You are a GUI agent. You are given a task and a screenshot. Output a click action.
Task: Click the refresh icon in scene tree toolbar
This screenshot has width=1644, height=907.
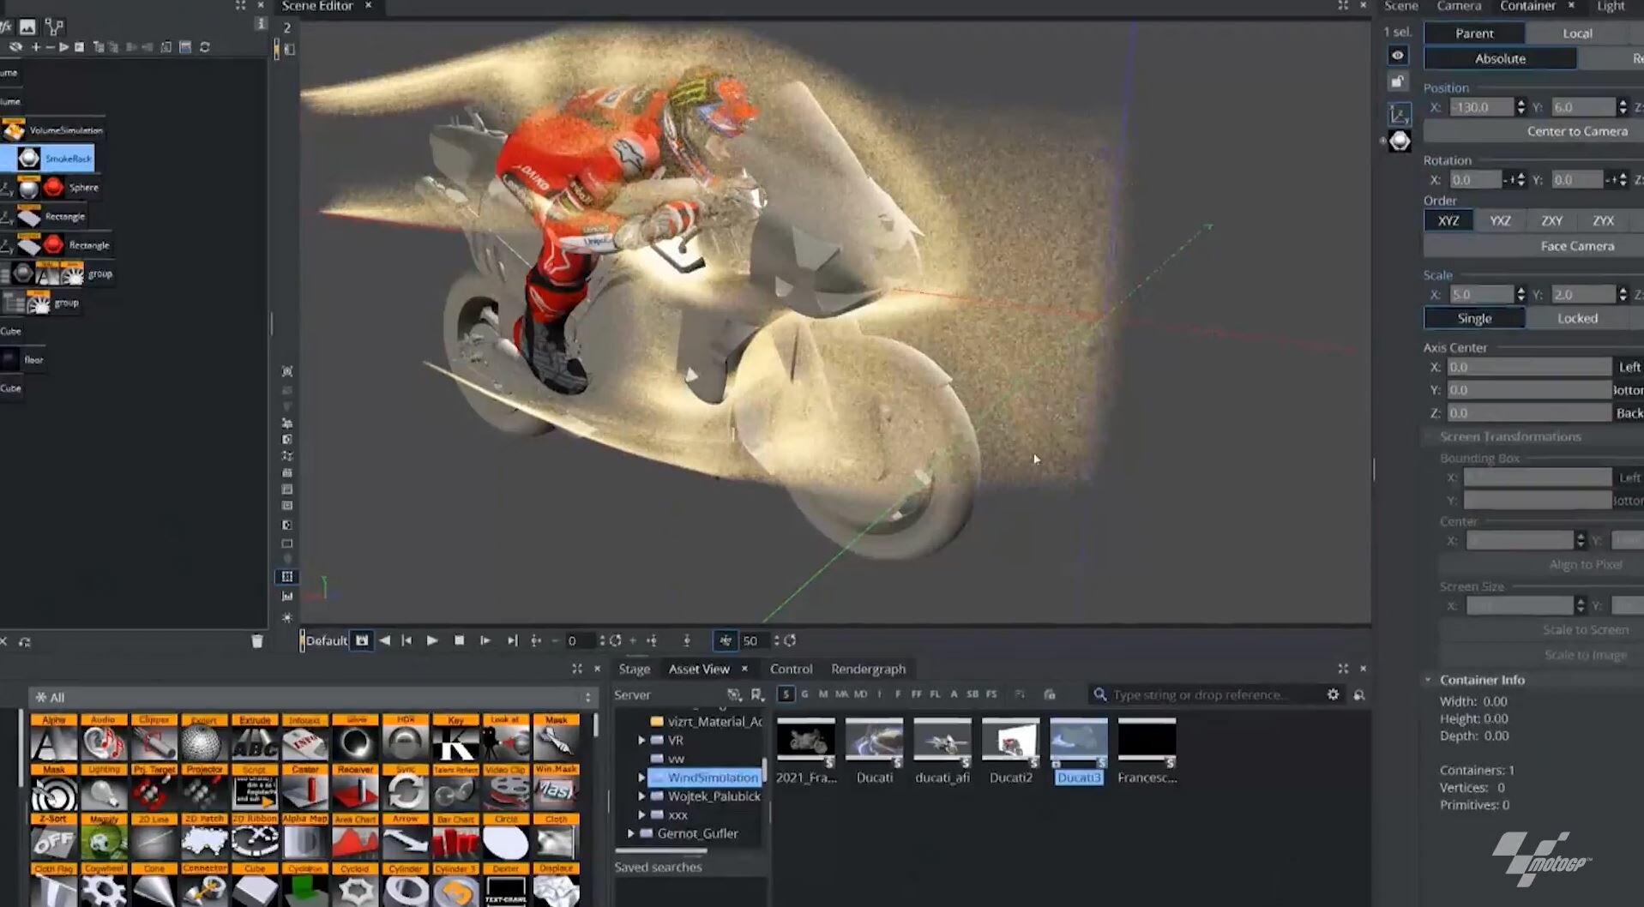click(x=205, y=47)
